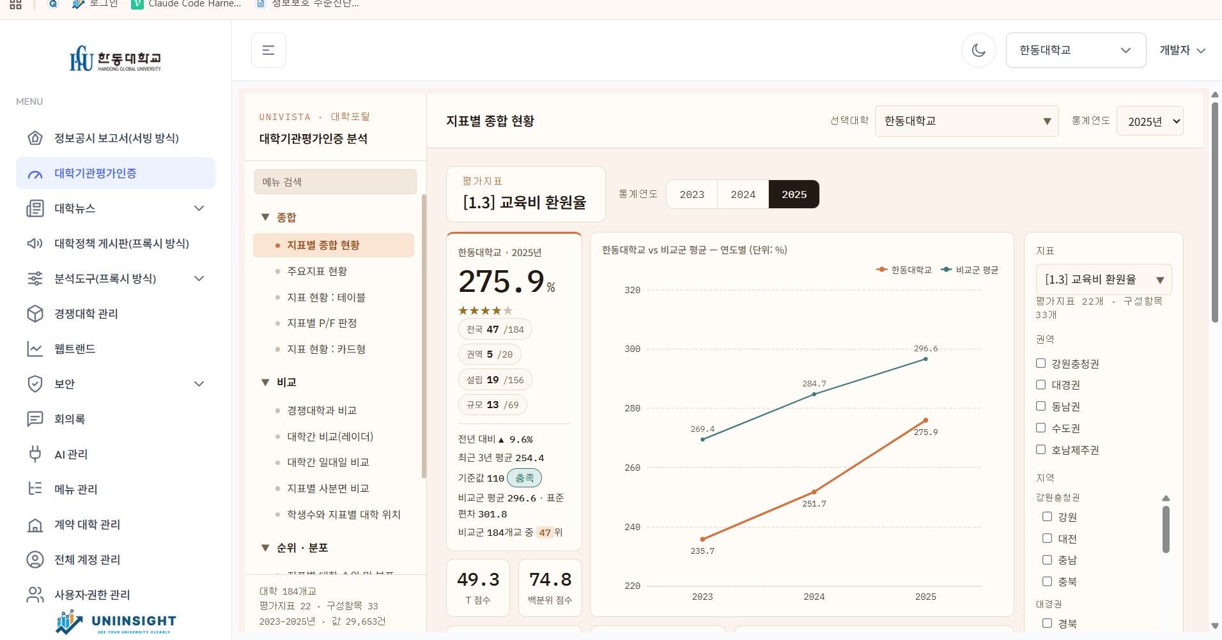Click the 대학기관평가인증 gauge icon
This screenshot has width=1222, height=640.
point(35,174)
